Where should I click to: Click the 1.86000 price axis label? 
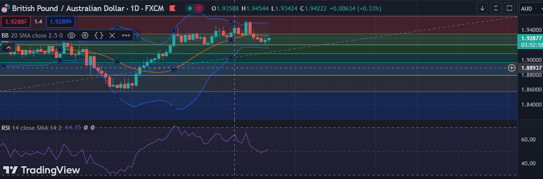coord(531,89)
